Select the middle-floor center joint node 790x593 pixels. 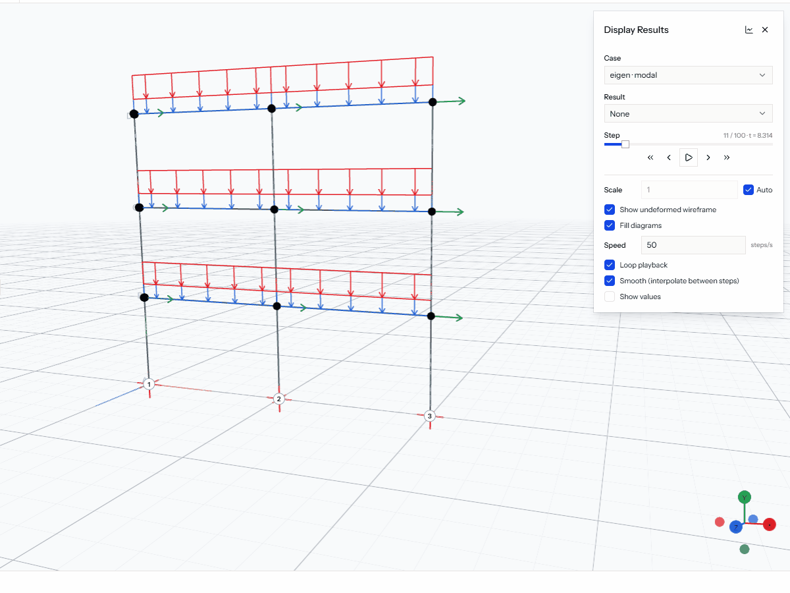(275, 210)
